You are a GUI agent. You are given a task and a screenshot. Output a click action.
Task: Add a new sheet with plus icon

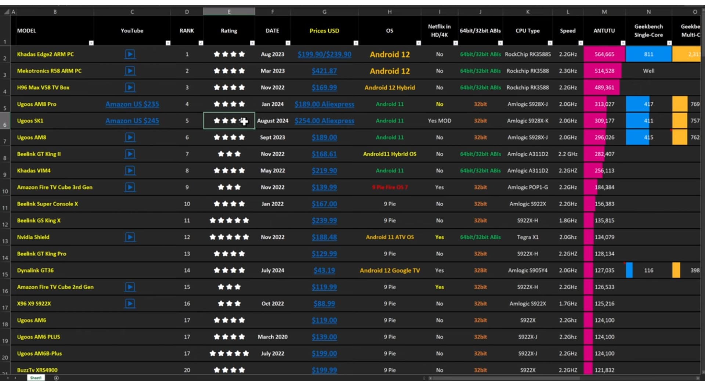pyautogui.click(x=56, y=378)
